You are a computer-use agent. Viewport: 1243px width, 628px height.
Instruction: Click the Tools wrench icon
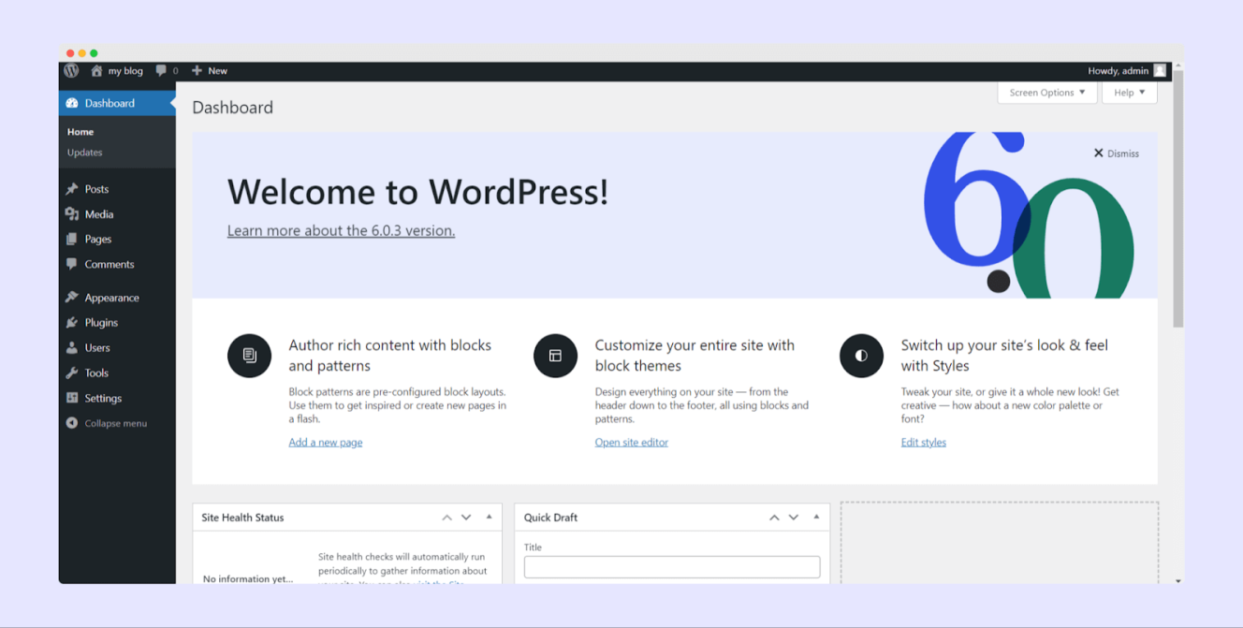coord(72,372)
